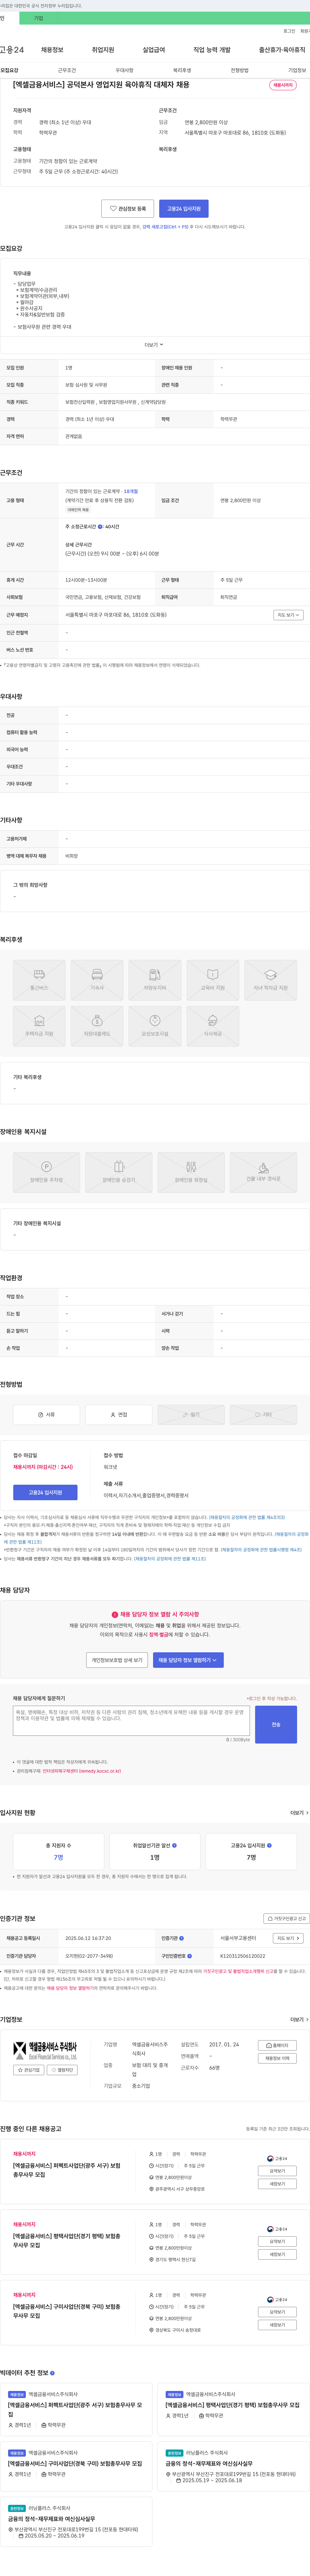Click the 관심정보 등록 heart button

128,209
